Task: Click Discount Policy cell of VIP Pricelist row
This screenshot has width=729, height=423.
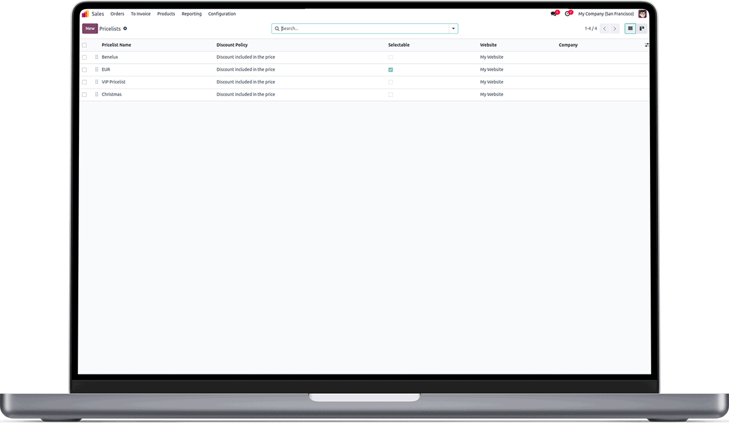Action: (245, 82)
